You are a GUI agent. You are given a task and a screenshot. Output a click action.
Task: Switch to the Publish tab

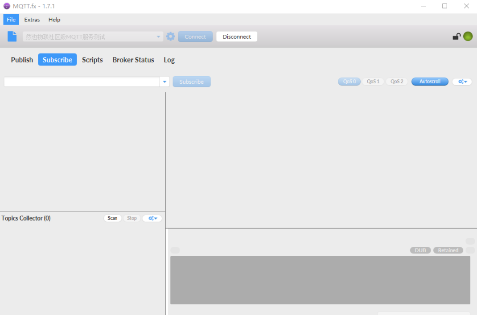(x=22, y=60)
